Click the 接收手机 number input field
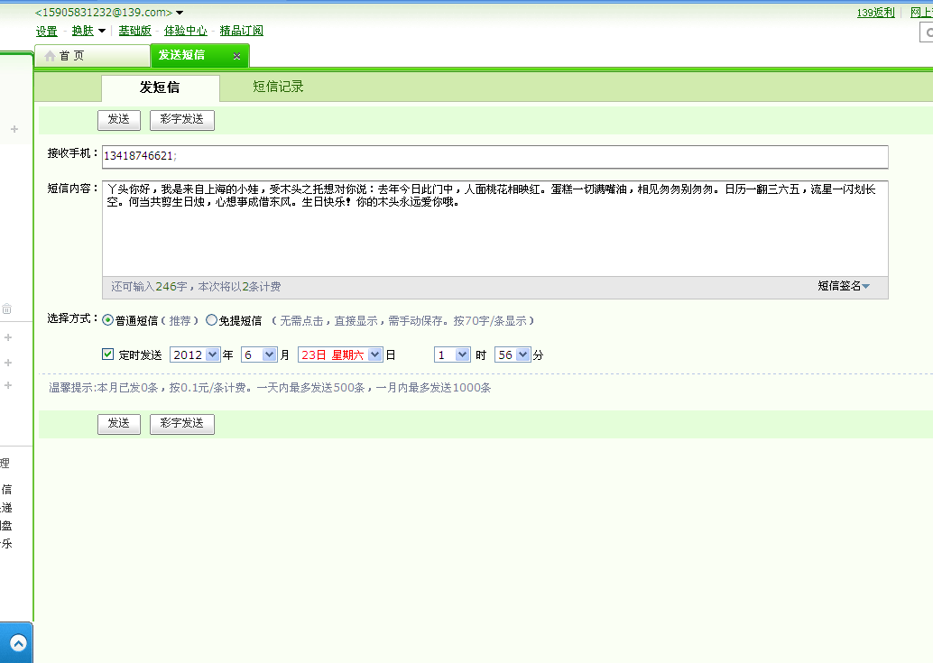Screen dimensions: 933x663 (x=495, y=156)
